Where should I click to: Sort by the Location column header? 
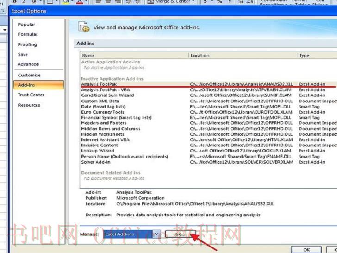(243, 56)
